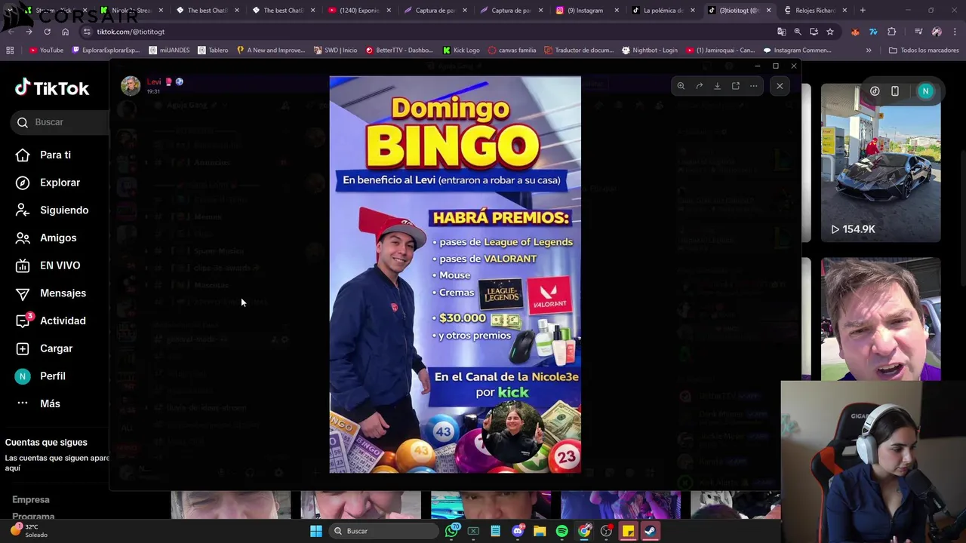The image size is (966, 543).
Task: Open Todos los marcadores folder
Action: pos(924,51)
